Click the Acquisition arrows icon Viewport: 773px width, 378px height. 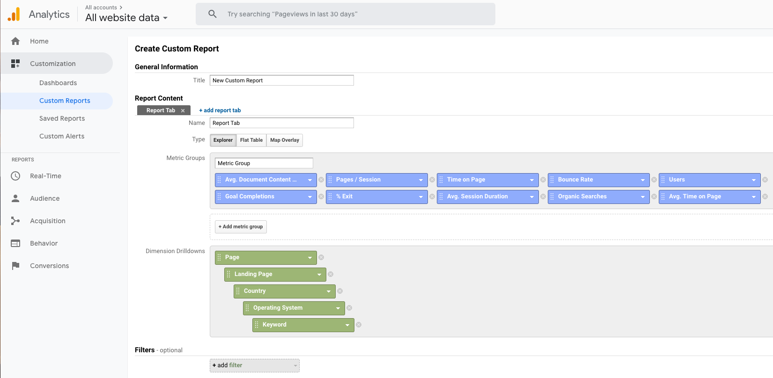[15, 221]
